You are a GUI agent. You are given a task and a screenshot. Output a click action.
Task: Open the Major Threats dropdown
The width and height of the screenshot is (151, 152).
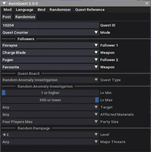point(50,142)
